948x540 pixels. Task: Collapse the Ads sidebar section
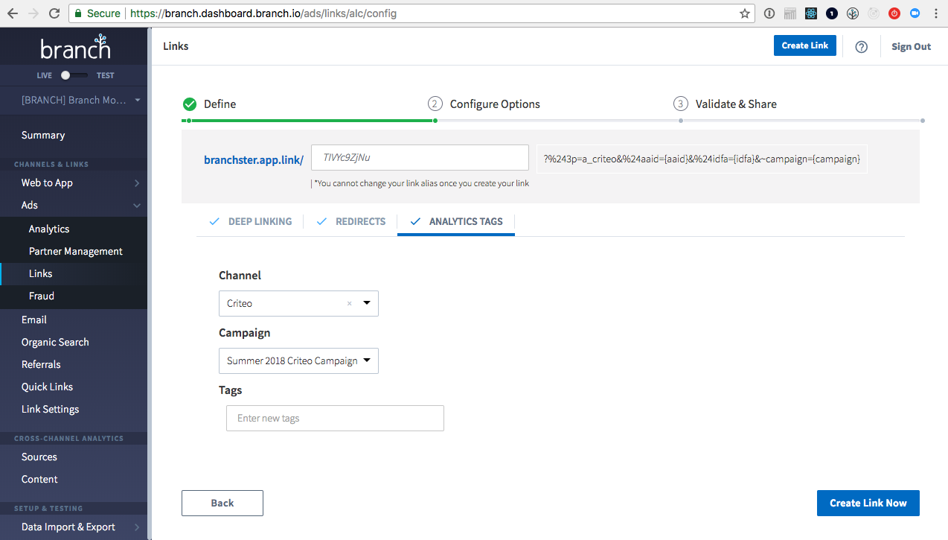tap(74, 205)
